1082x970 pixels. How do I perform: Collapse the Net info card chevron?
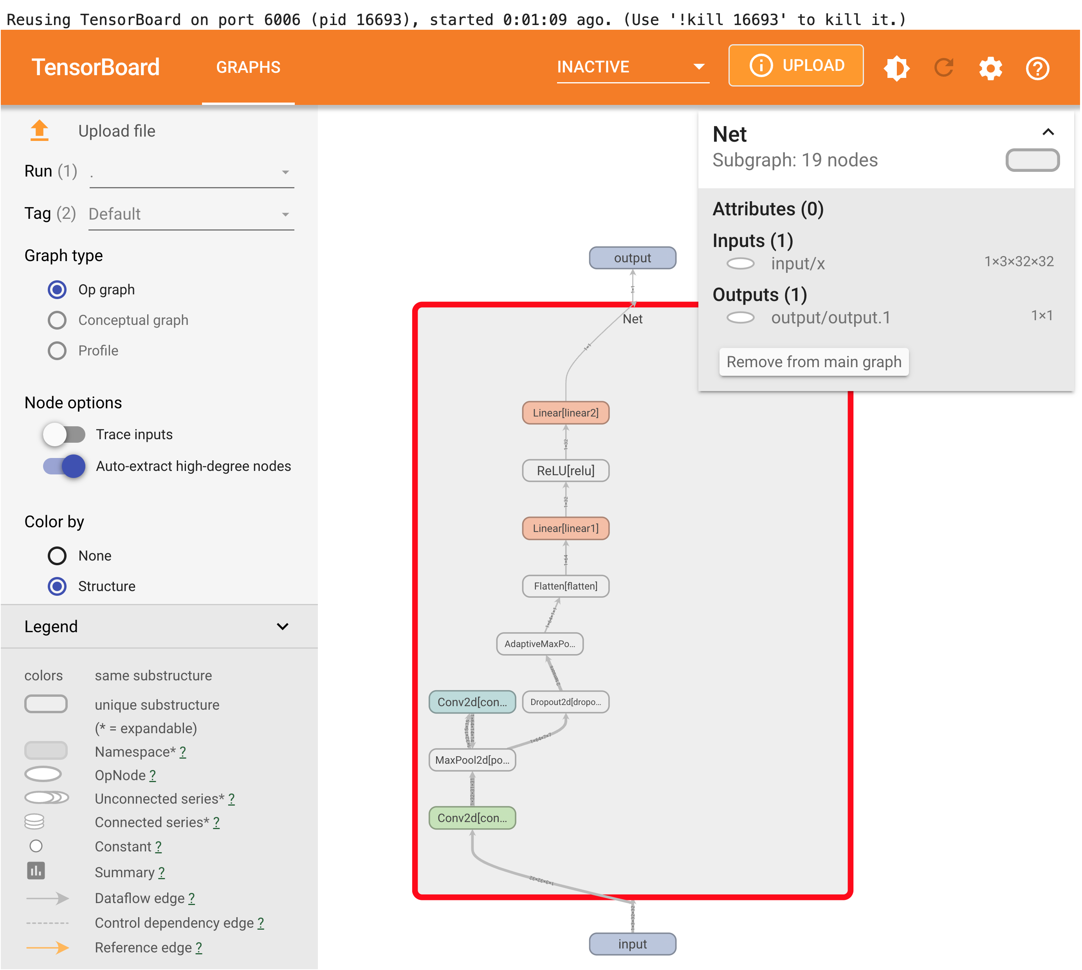tap(1048, 132)
